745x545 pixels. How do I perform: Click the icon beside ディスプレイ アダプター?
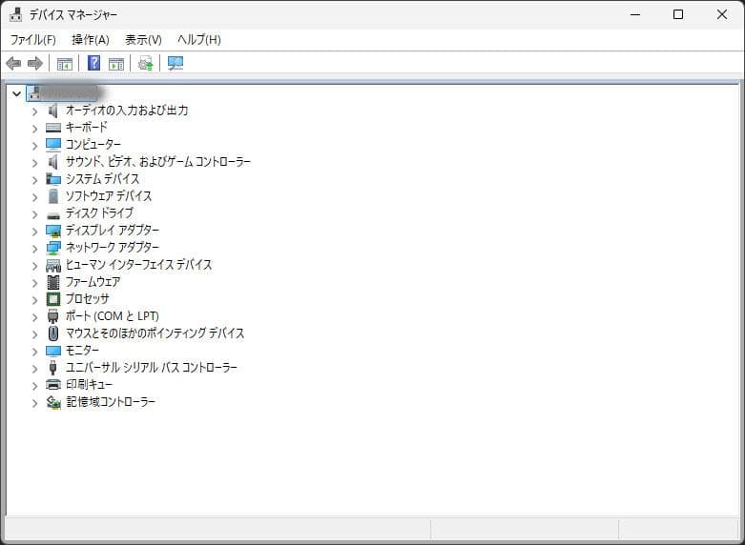pos(53,231)
